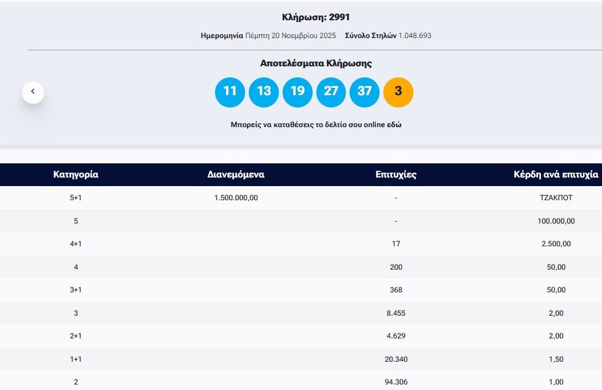Click the Επιτυχίες column header
The height and width of the screenshot is (390, 602).
(396, 174)
